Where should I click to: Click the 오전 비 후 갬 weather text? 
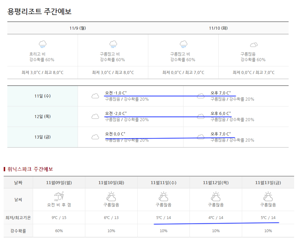coord(59,205)
